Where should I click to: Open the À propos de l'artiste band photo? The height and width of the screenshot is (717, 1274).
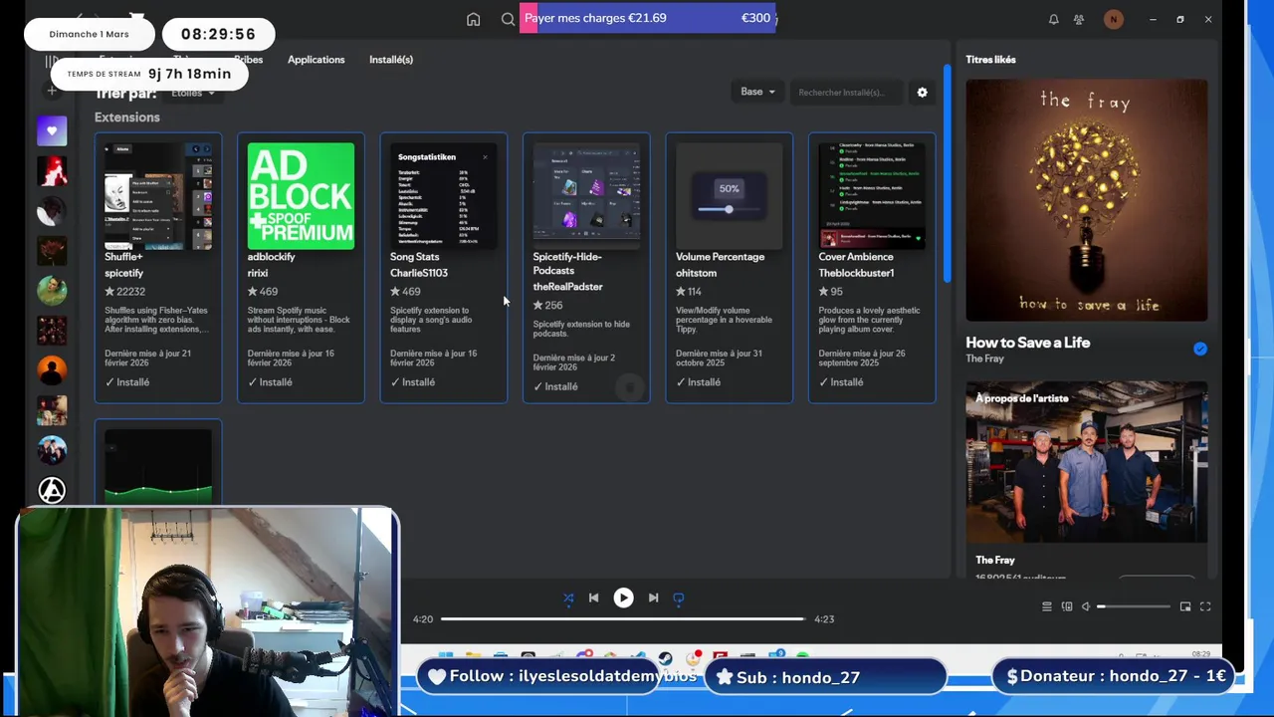click(x=1086, y=463)
